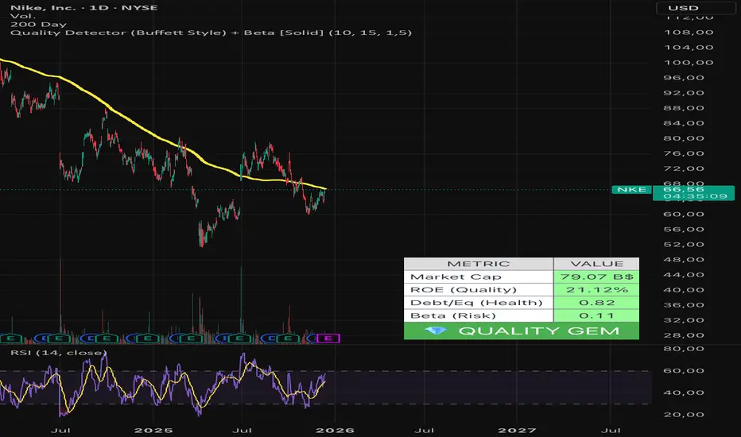Click the Market Cap row label
The width and height of the screenshot is (741, 437).
point(456,277)
